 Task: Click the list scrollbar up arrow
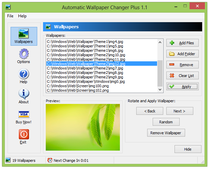(x=160, y=42)
